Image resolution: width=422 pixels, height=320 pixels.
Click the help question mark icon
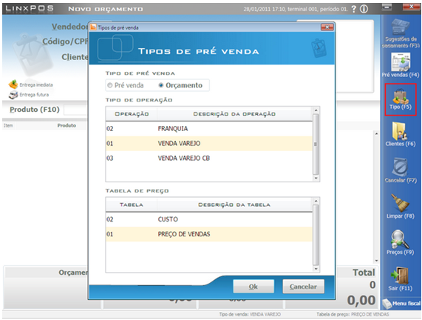[x=354, y=9]
